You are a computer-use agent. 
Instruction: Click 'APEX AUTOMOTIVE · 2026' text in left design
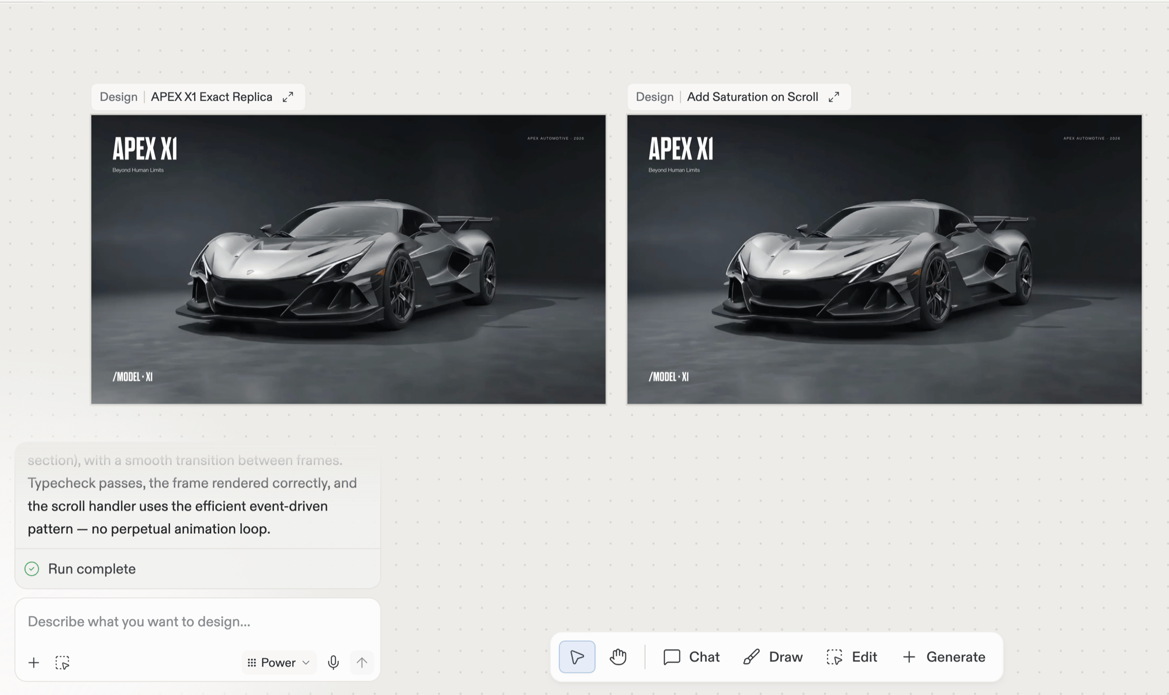(x=555, y=139)
